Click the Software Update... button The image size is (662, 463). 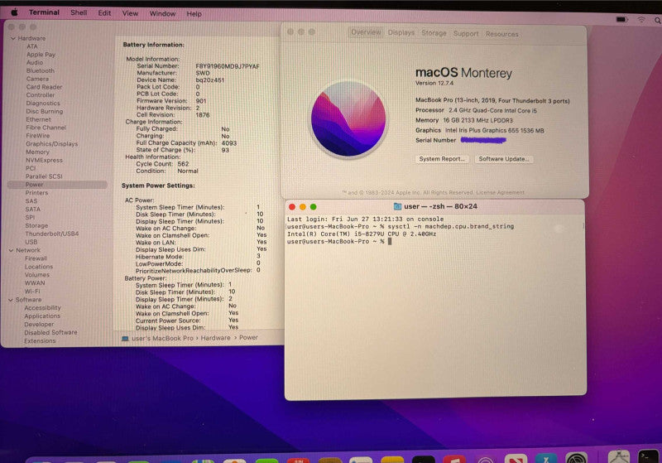[x=504, y=159]
